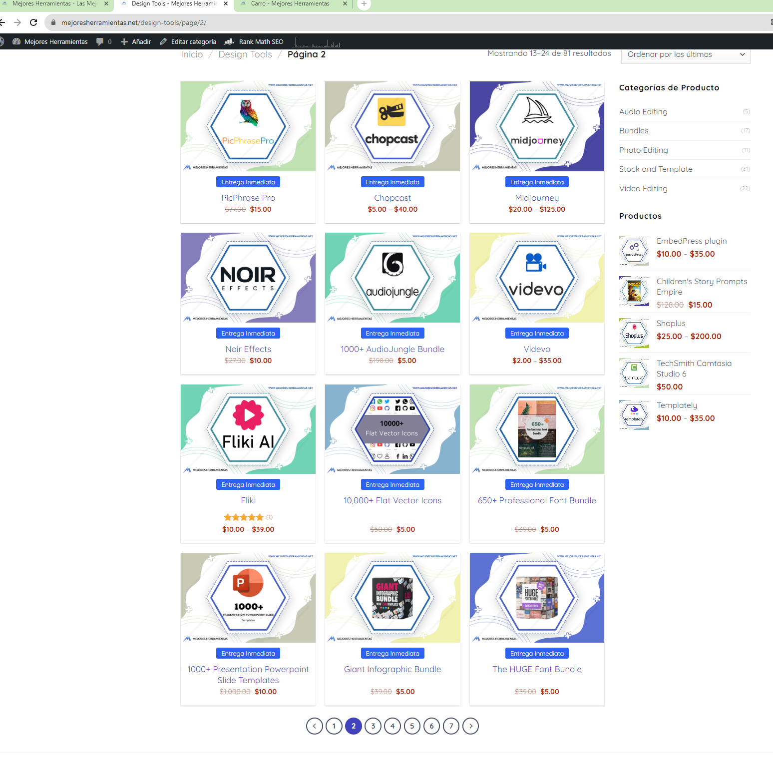
Task: Click Entrega Inmediata badge under Chopcast
Action: (392, 182)
